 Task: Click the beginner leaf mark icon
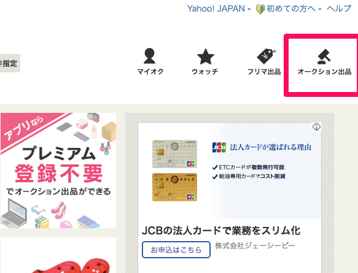tap(260, 9)
